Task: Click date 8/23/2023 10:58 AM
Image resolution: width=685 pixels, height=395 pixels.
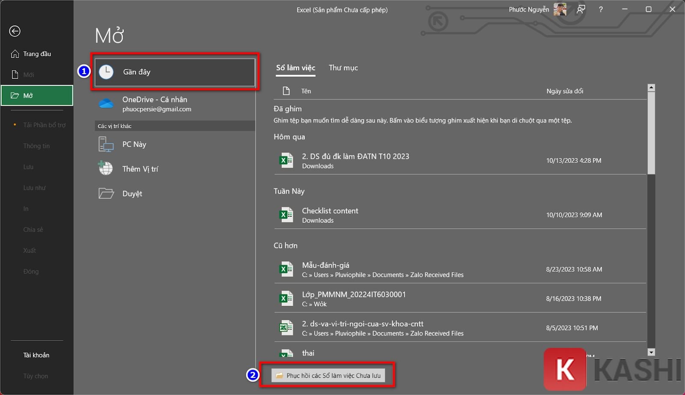Action: [574, 269]
